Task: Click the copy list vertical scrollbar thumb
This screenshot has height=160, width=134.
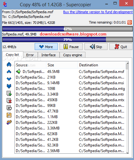Action: coord(127,67)
